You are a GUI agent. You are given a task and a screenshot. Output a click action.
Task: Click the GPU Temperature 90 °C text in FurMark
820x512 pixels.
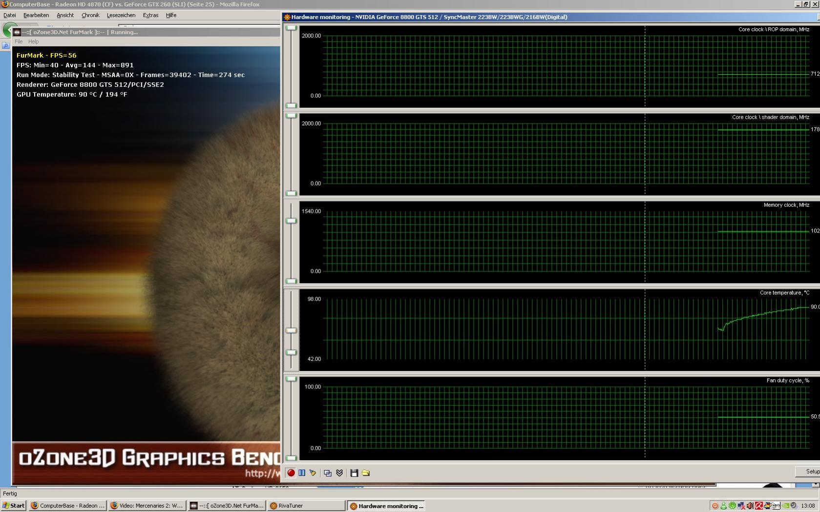[x=72, y=94]
